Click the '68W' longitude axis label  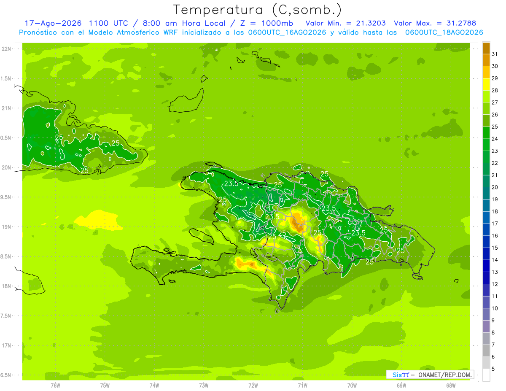(x=451, y=385)
